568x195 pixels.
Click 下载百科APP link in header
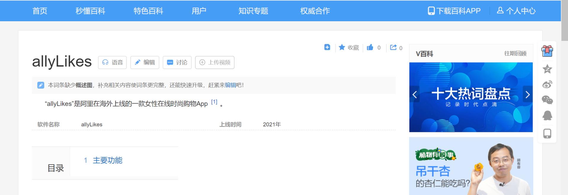coord(454,11)
